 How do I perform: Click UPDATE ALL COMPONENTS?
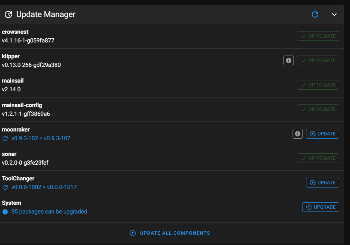tap(170, 233)
